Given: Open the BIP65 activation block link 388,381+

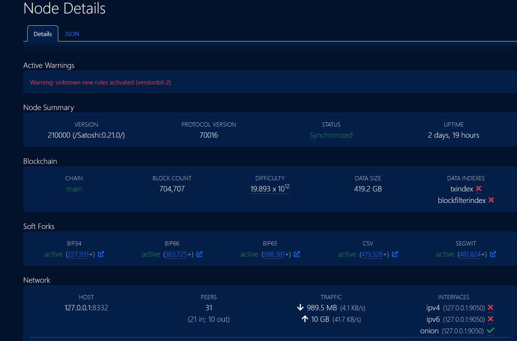Looking at the screenshot, I should 274,254.
